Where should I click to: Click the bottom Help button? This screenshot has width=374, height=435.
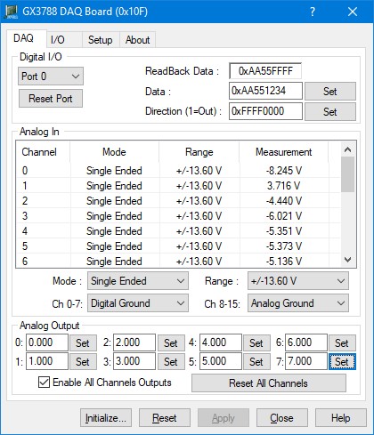341,418
